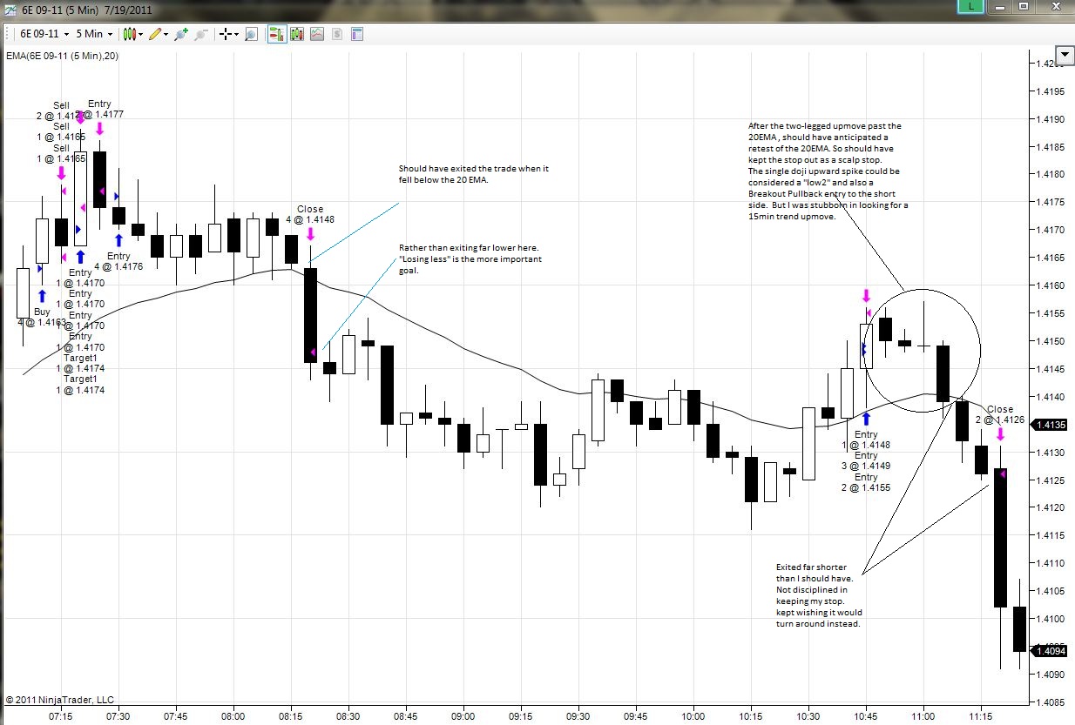1075x725 pixels.
Task: Select the 'Exited far shorter' text annotation
Action: tap(819, 594)
